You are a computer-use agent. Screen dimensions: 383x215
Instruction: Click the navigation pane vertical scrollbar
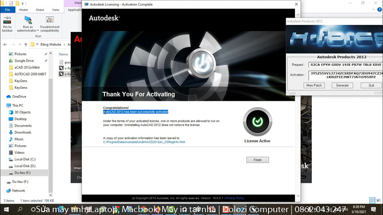pyautogui.click(x=52, y=119)
